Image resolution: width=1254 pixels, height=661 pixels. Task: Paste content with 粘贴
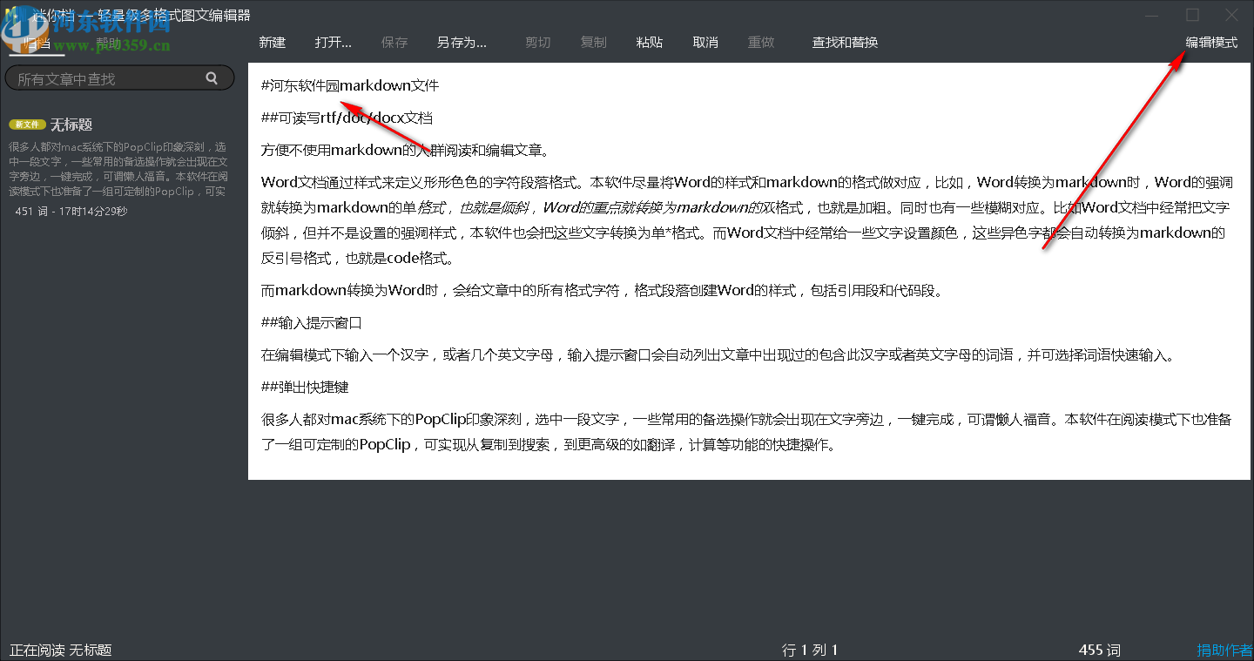click(x=649, y=42)
